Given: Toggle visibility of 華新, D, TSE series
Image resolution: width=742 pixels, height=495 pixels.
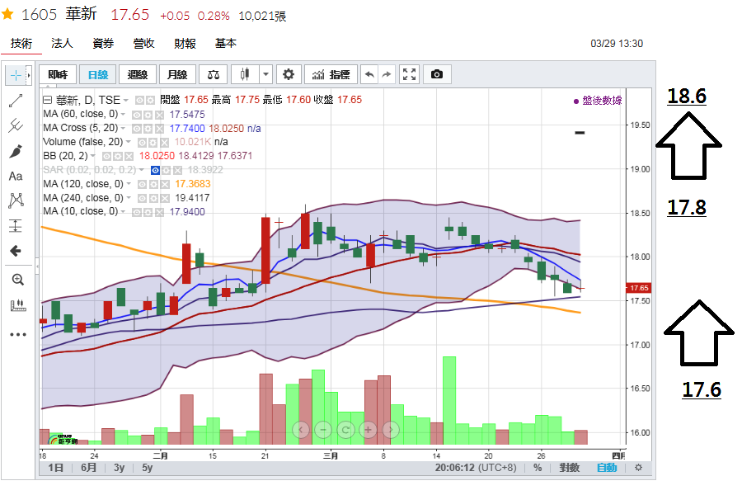Looking at the screenshot, I should tap(139, 101).
